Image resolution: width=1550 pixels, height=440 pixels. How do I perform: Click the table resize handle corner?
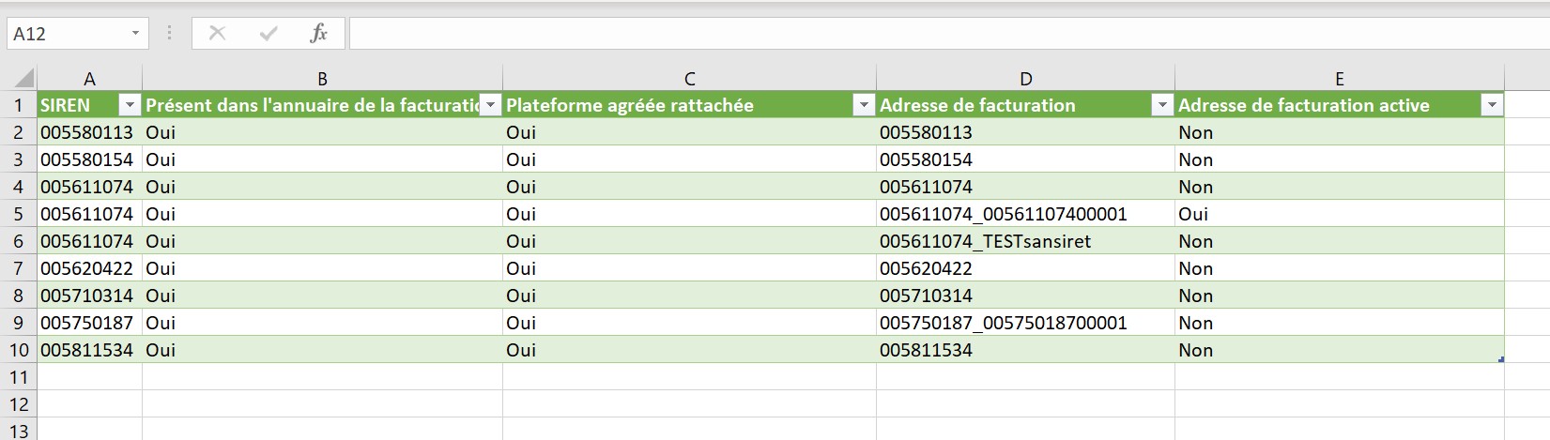point(1501,359)
